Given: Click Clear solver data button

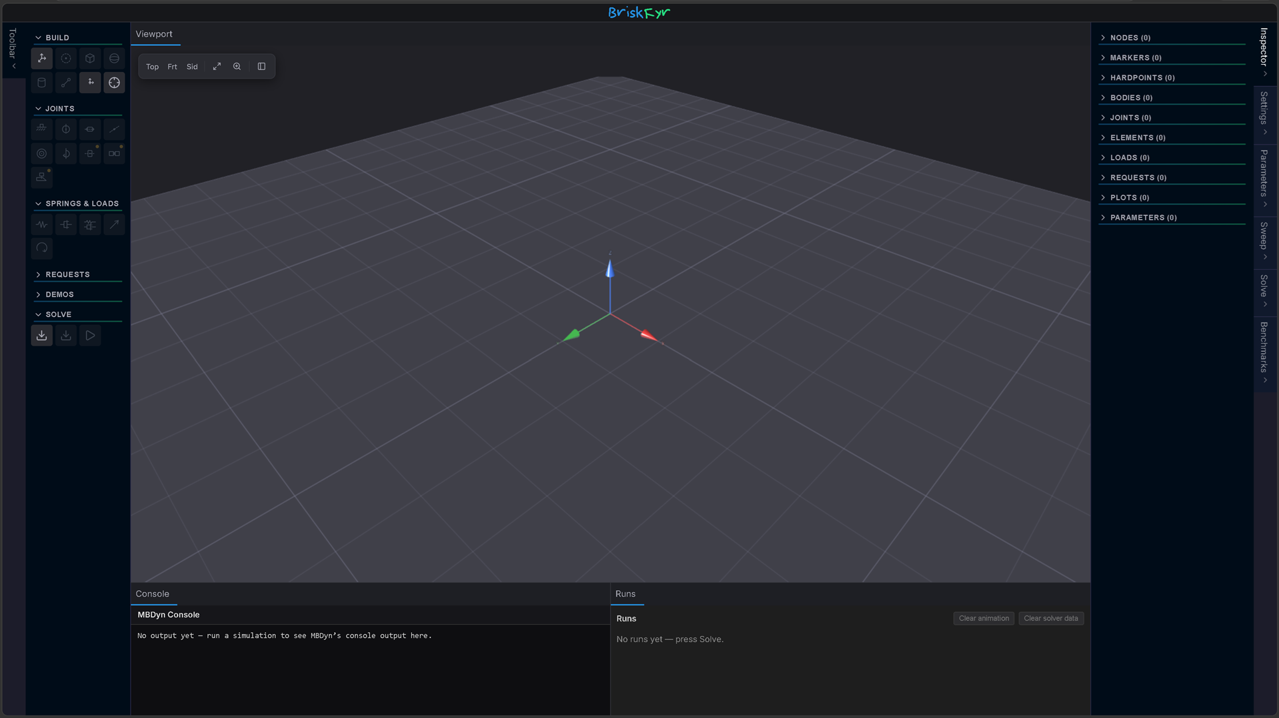Looking at the screenshot, I should click(1051, 619).
